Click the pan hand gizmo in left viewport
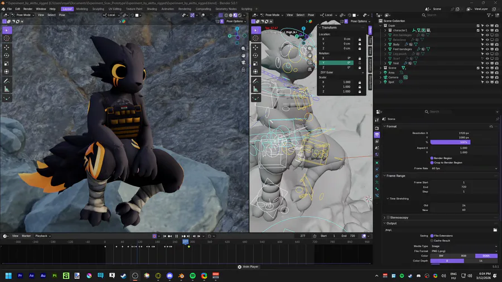 [x=243, y=55]
